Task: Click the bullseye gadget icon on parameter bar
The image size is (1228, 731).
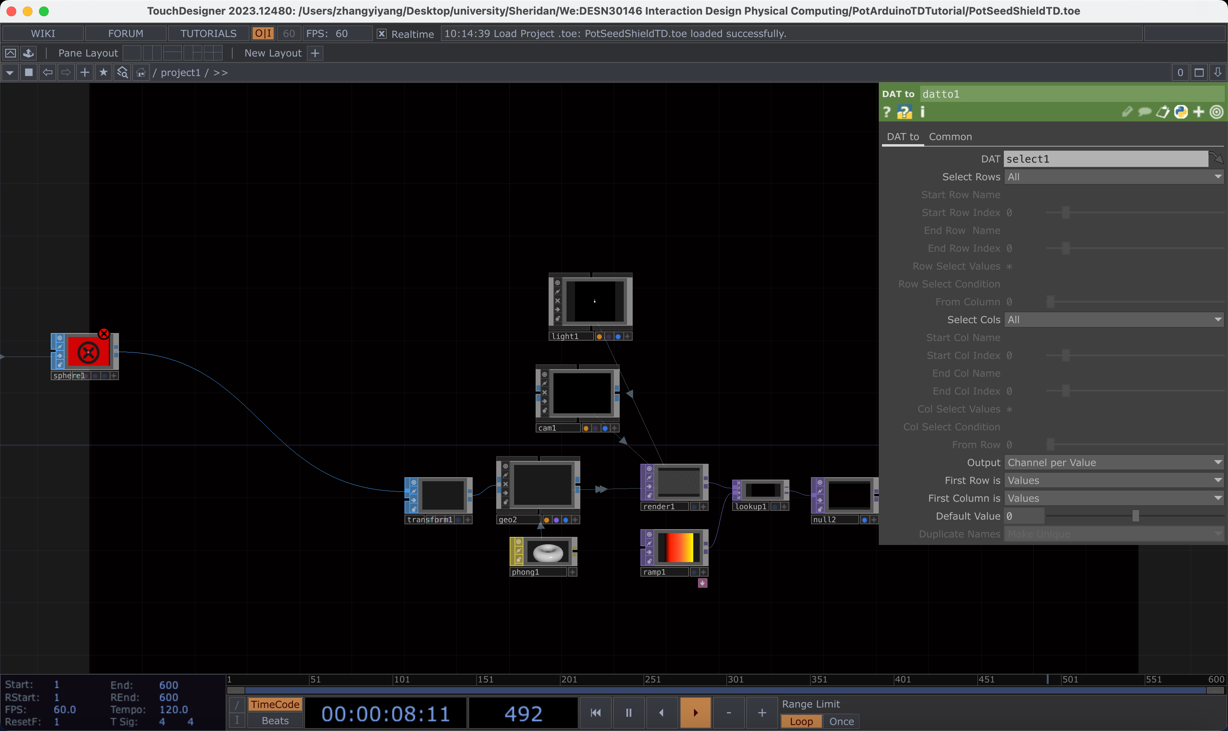Action: click(x=1216, y=112)
